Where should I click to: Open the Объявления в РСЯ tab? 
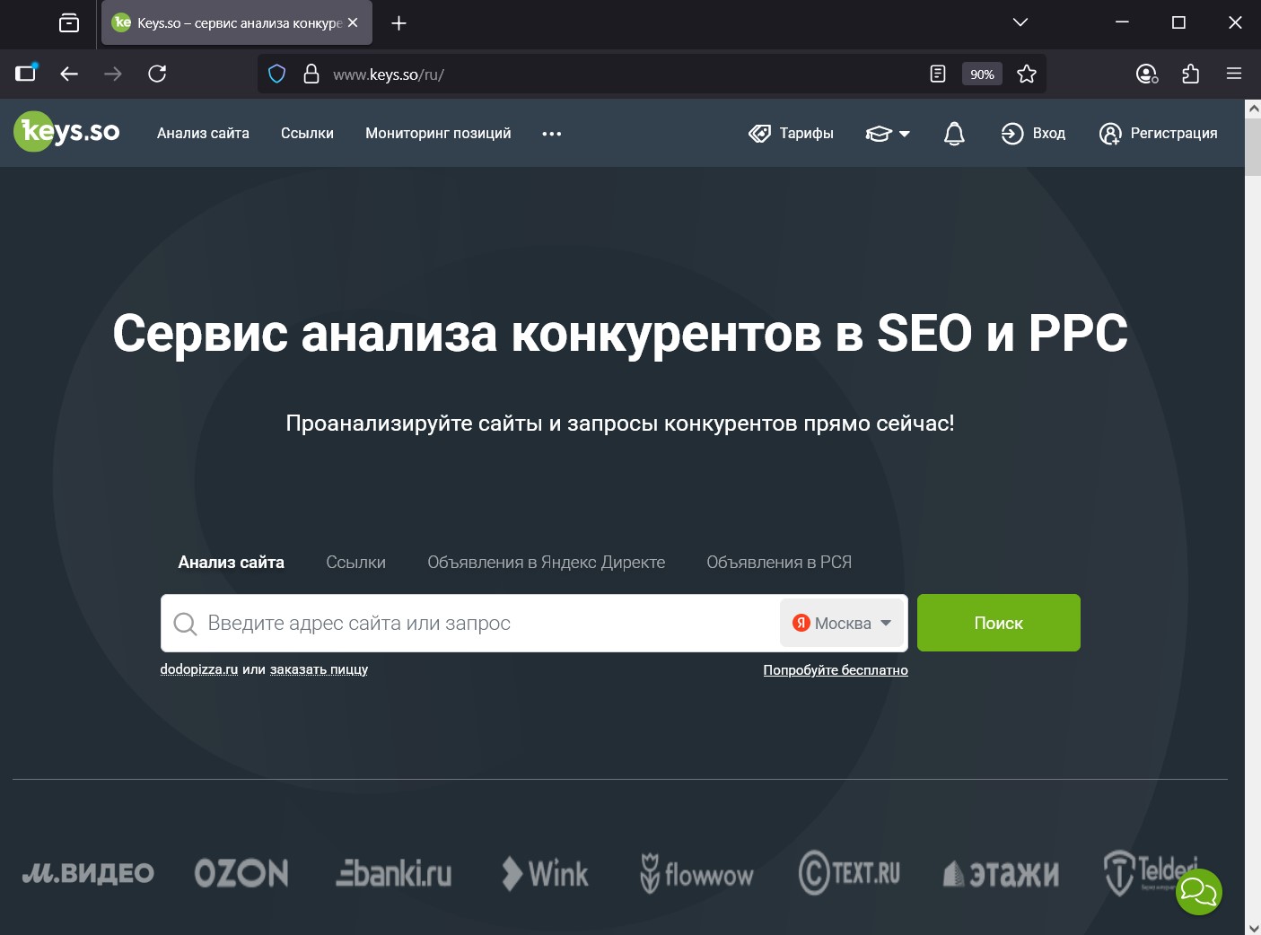point(778,562)
